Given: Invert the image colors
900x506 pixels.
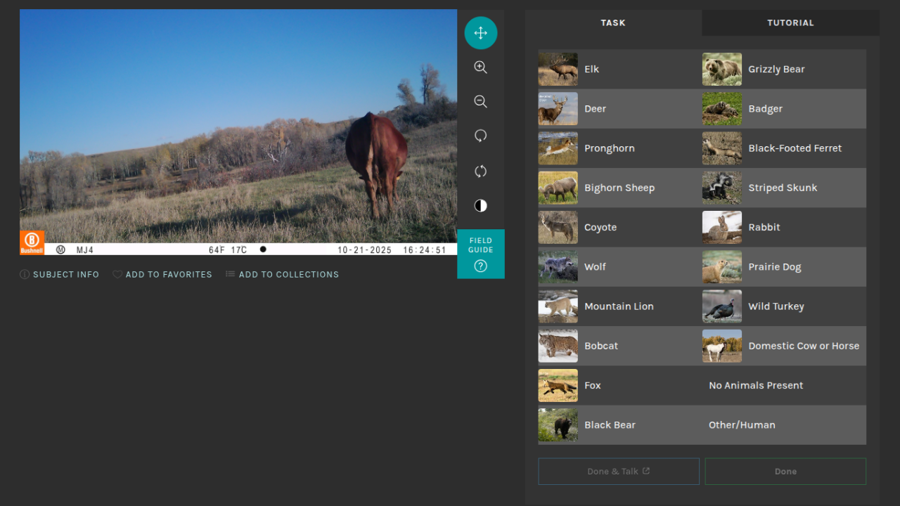Looking at the screenshot, I should coord(481,205).
